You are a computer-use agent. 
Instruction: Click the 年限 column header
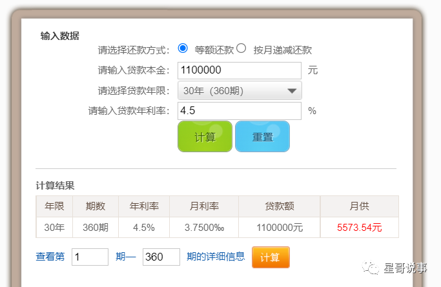(x=55, y=206)
